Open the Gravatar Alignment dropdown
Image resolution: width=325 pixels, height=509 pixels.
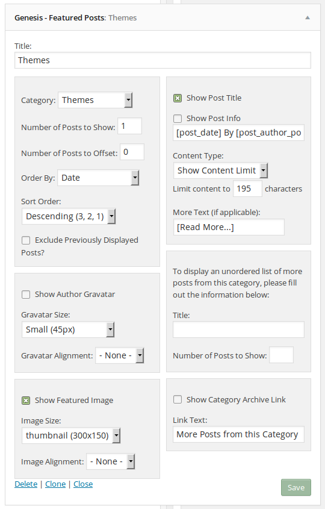coord(119,355)
